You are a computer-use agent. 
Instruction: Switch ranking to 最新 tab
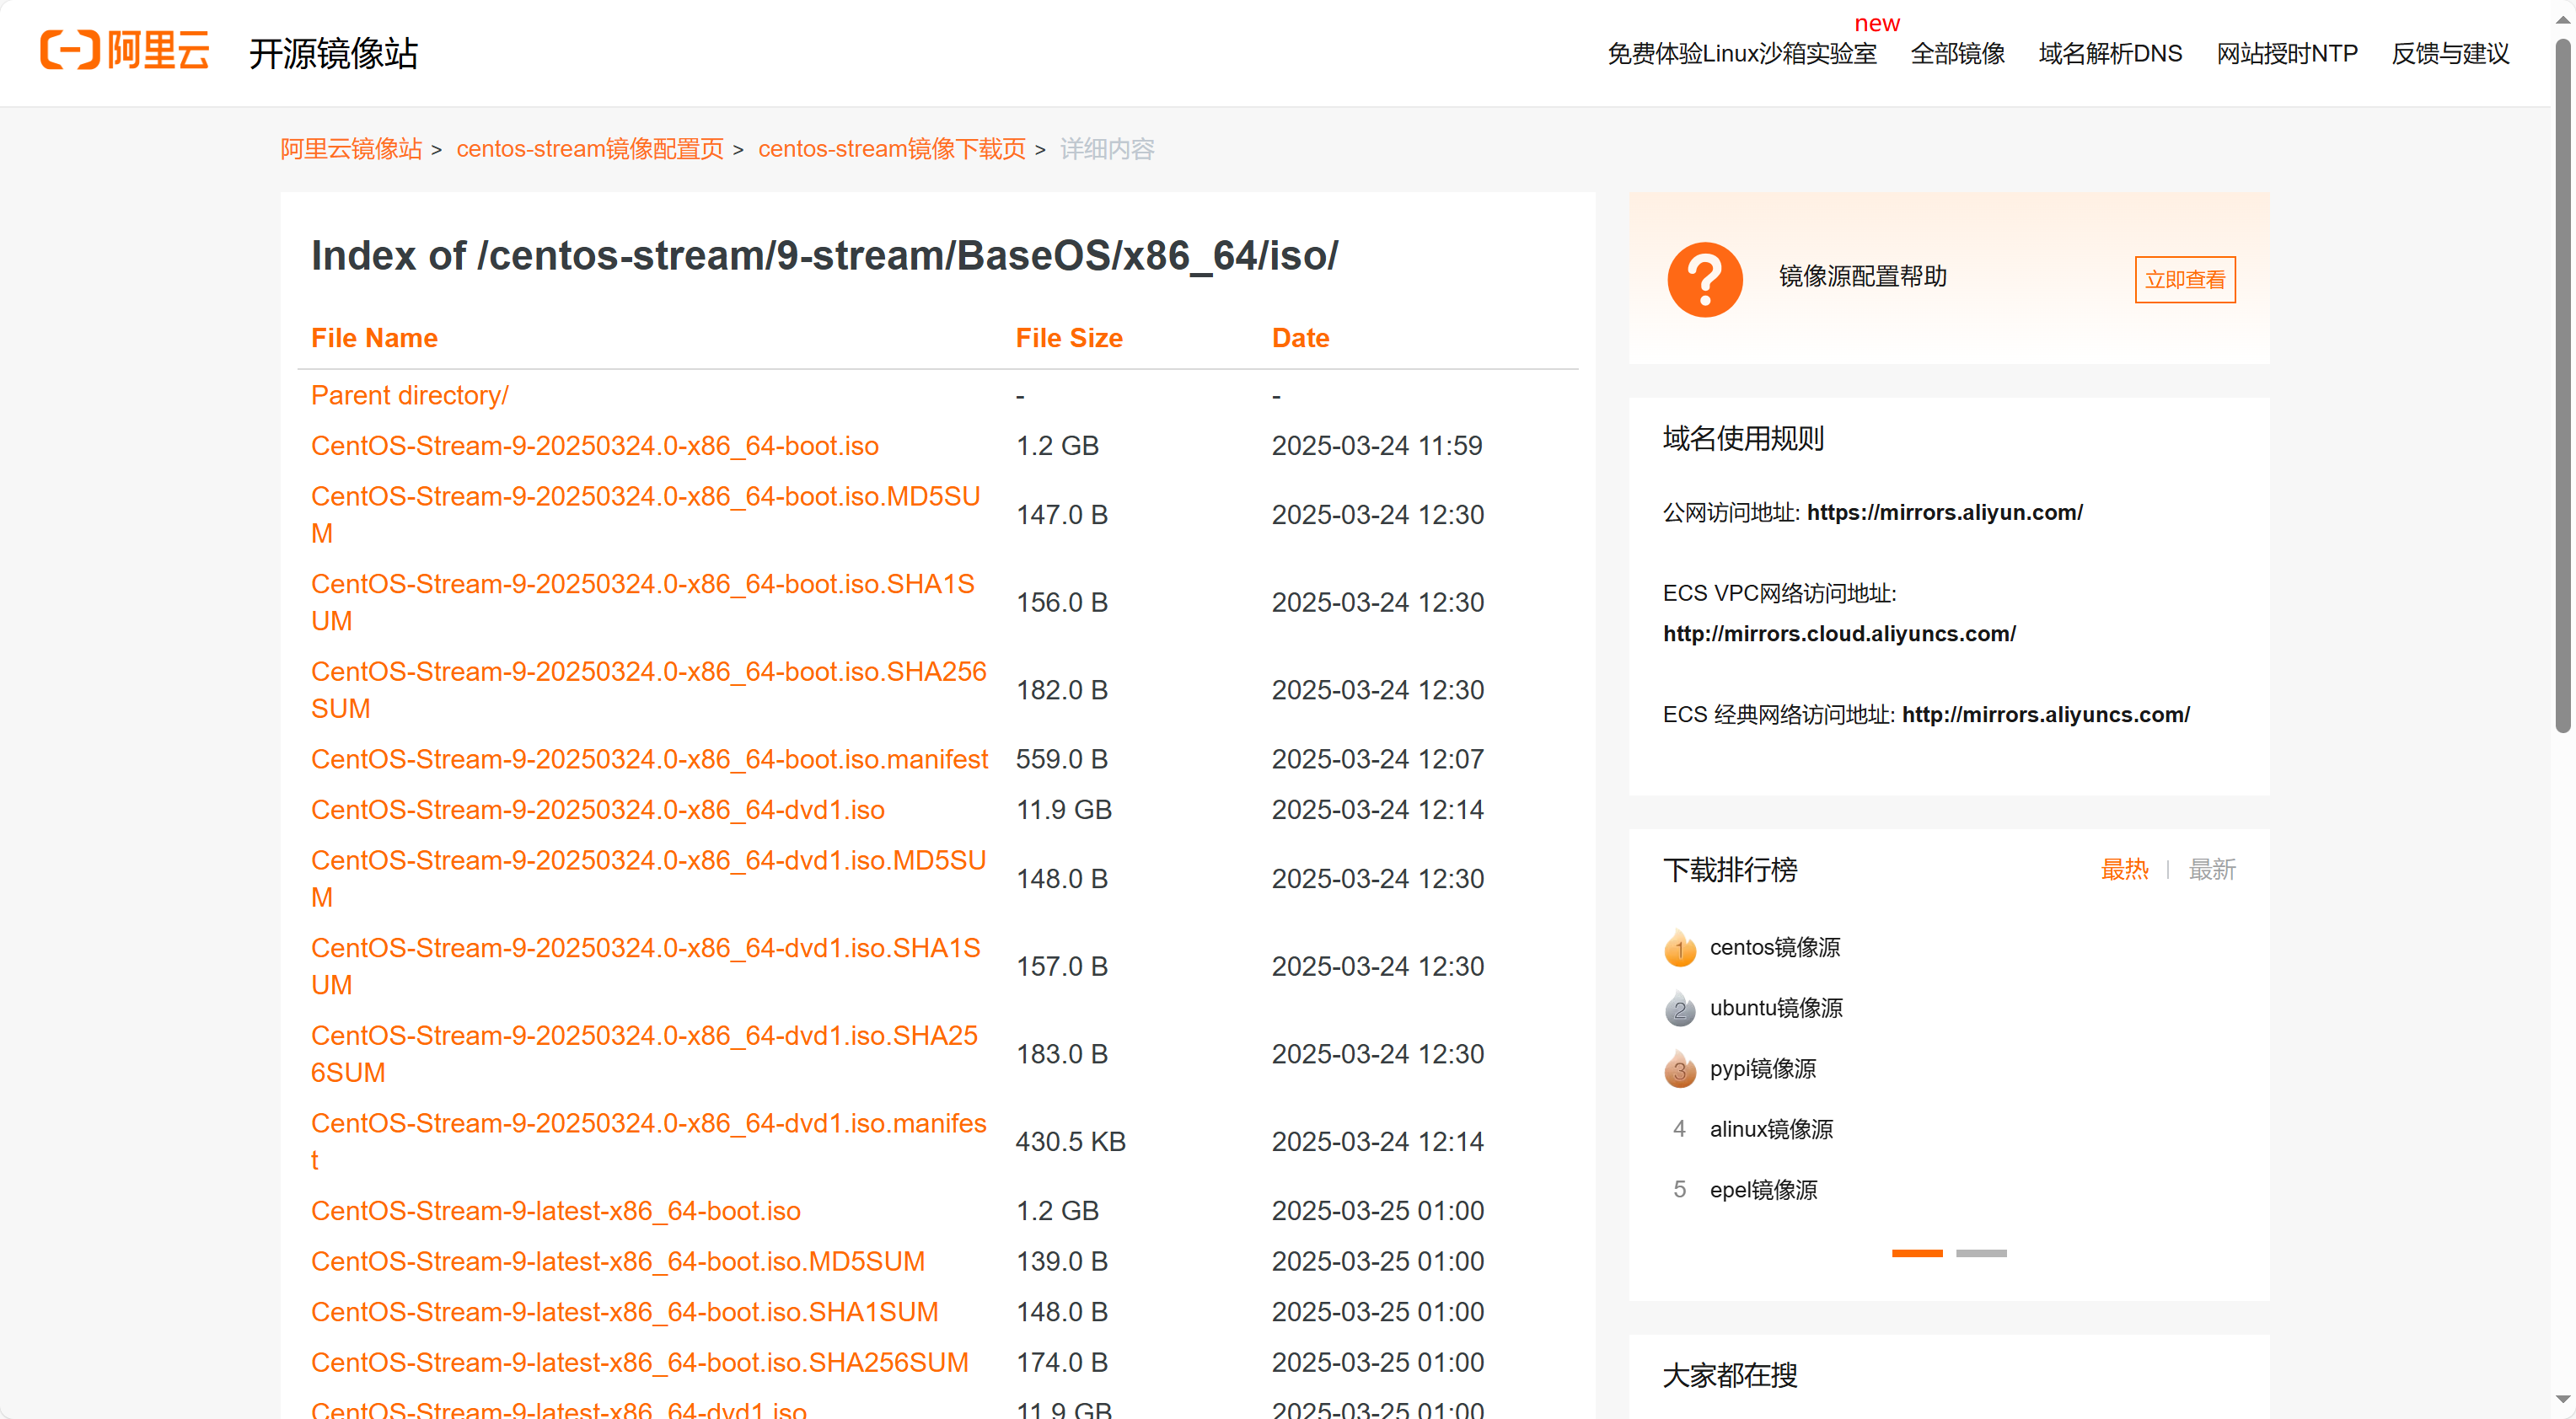point(2211,869)
